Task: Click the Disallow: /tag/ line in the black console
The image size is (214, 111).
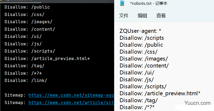Action: point(25,66)
